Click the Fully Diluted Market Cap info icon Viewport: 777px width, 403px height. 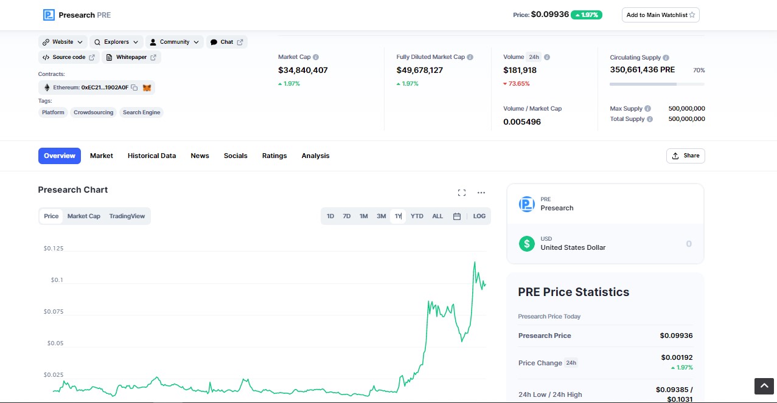coord(470,57)
